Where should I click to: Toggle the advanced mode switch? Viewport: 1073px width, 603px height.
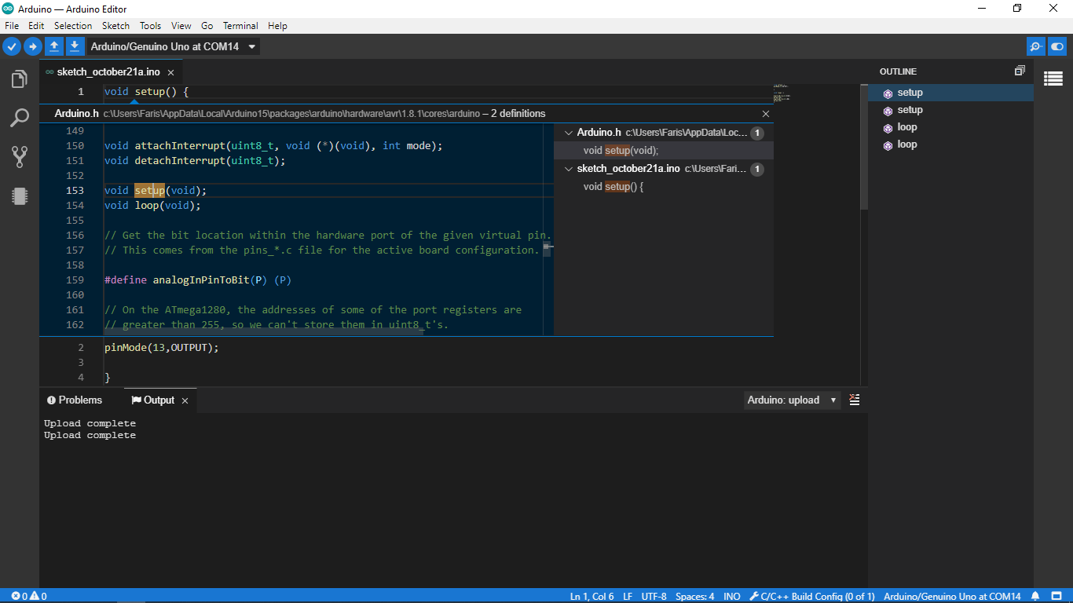1058,46
